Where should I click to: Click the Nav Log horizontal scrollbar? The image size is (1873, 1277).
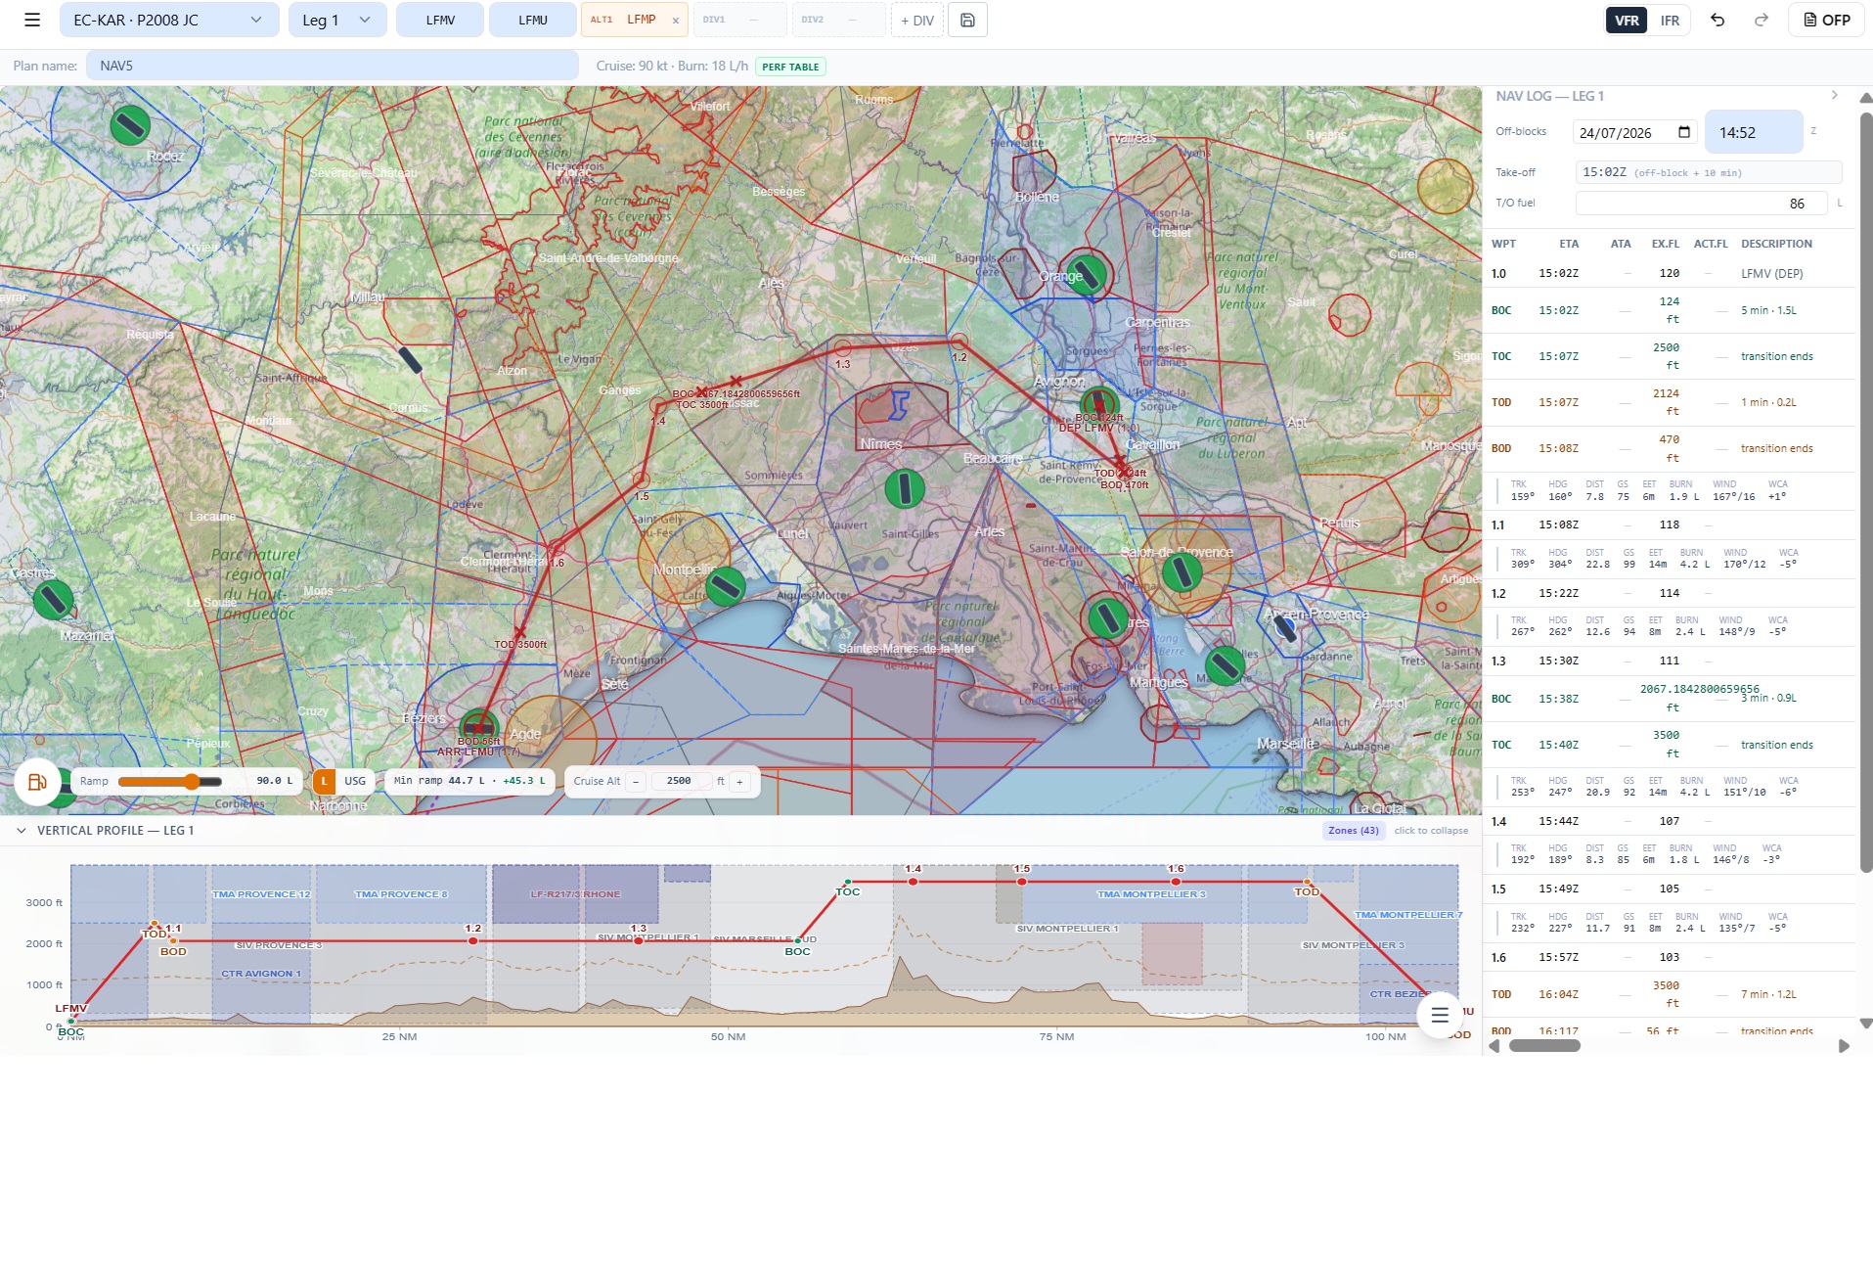pos(1544,1045)
